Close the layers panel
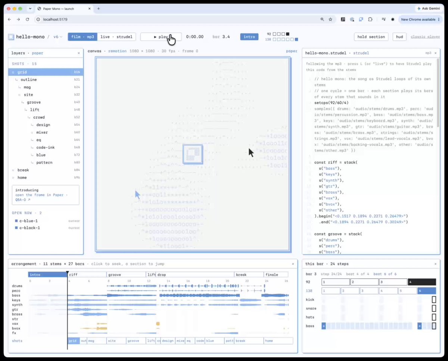This screenshot has height=361, width=448. (79, 53)
